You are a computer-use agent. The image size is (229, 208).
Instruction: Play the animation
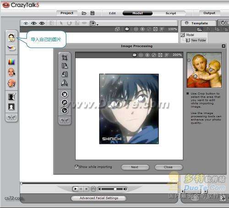click(75, 189)
